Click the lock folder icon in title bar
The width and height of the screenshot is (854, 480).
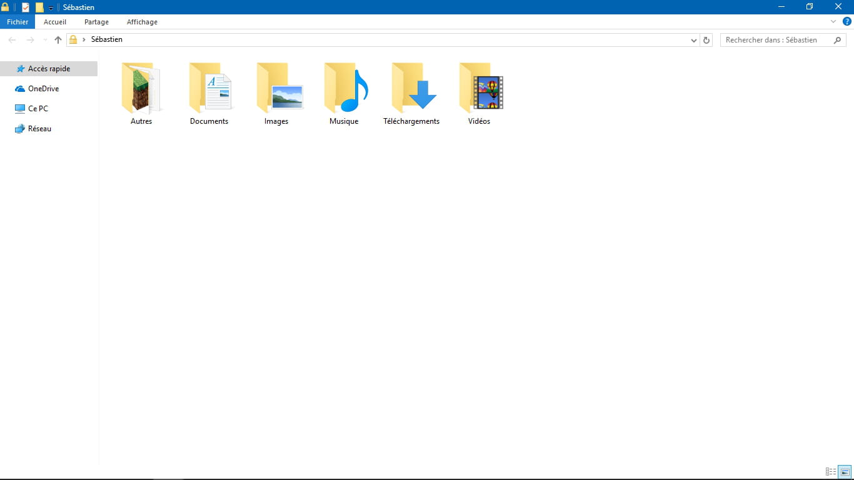point(5,7)
